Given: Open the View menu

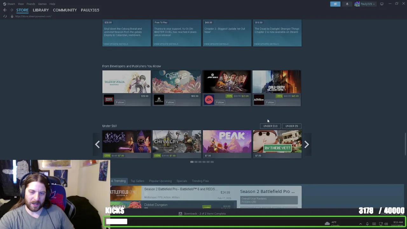Looking at the screenshot, I should (x=21, y=4).
